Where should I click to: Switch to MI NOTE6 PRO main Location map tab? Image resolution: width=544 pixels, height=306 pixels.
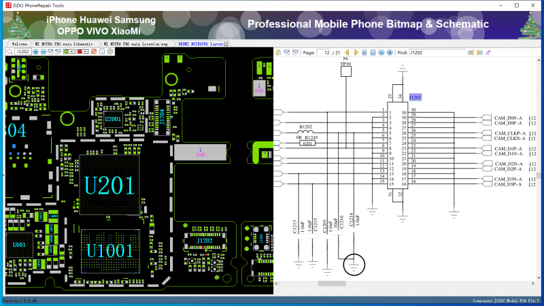point(137,44)
